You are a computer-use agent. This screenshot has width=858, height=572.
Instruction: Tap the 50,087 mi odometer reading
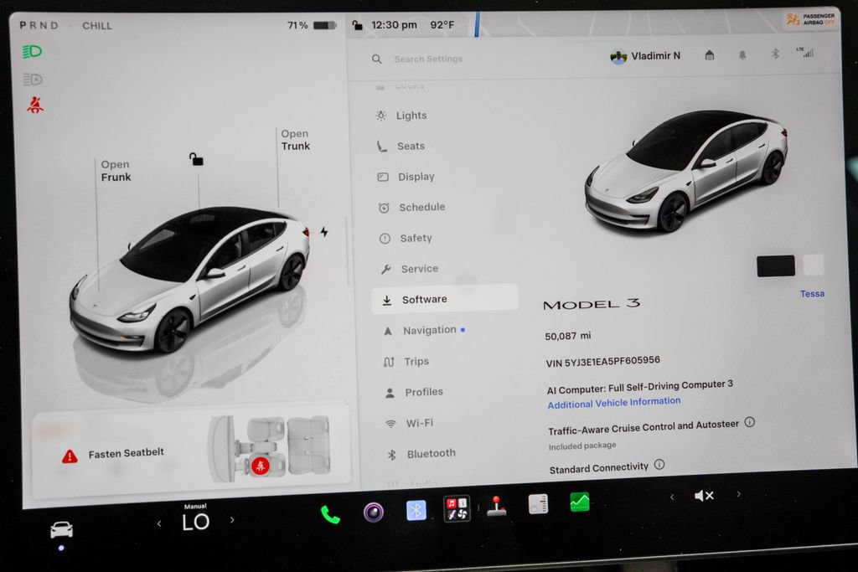point(567,336)
